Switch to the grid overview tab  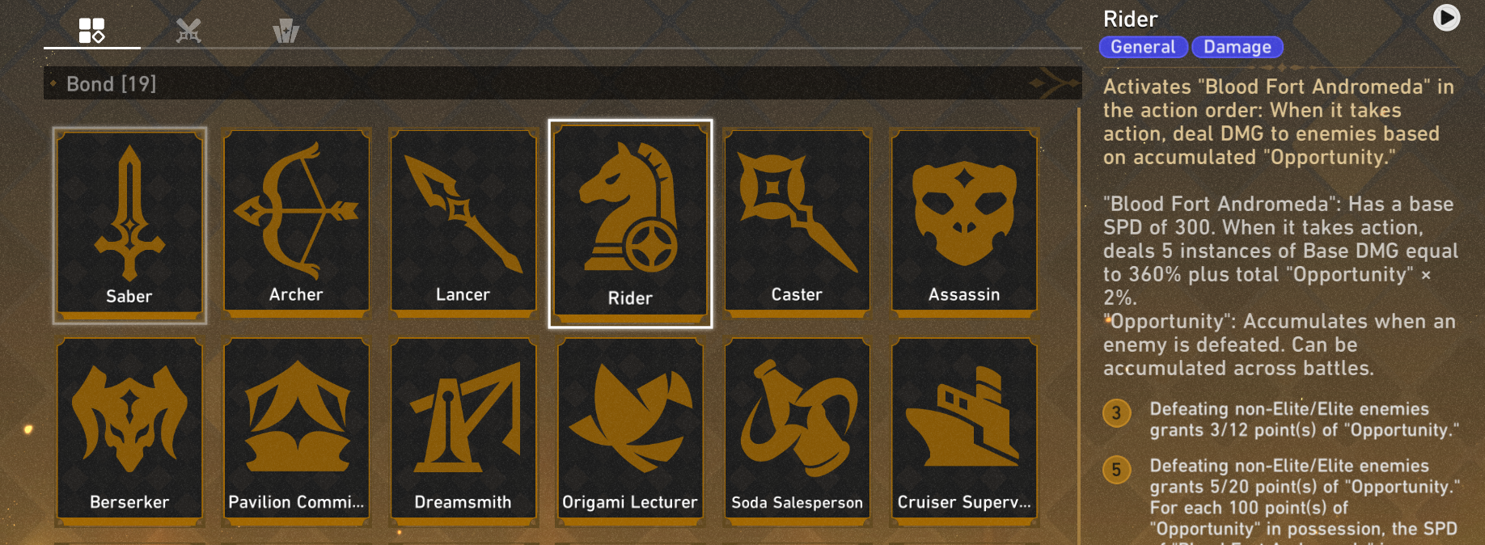91,31
